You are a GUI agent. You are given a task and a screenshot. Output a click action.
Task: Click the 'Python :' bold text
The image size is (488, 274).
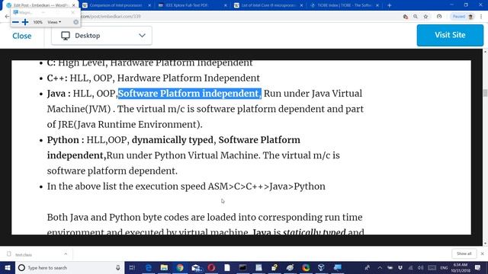pos(66,140)
